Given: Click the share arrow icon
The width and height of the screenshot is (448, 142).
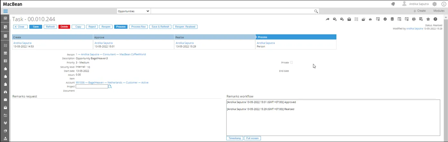Looking at the screenshot, I should point(327,19).
